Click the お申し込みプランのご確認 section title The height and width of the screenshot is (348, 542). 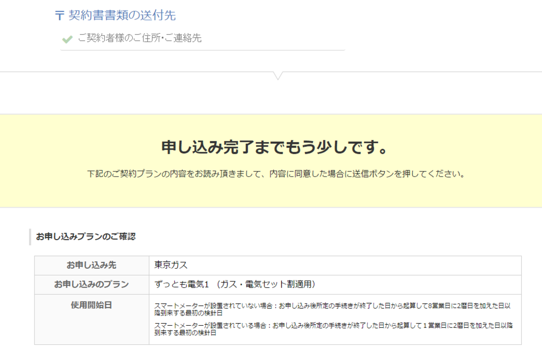86,236
